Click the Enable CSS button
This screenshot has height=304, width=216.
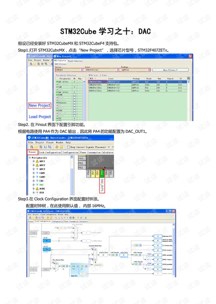coord(98,265)
